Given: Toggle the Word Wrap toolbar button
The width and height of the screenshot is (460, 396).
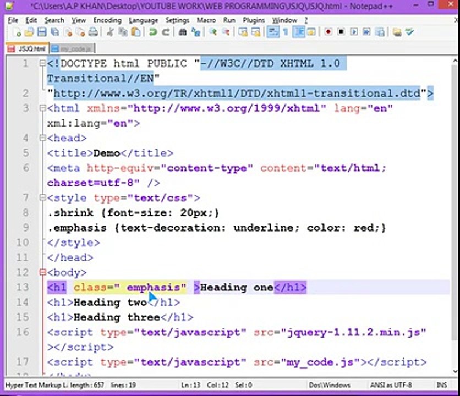Looking at the screenshot, I should pos(273,32).
